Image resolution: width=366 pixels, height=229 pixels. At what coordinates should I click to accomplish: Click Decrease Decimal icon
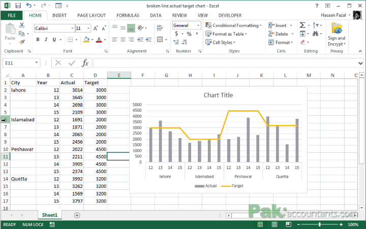pos(185,42)
